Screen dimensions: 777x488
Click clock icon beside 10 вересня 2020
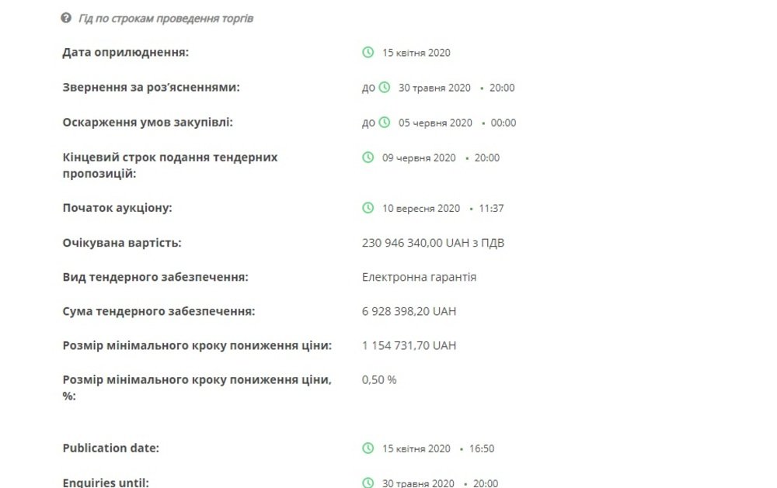click(368, 208)
